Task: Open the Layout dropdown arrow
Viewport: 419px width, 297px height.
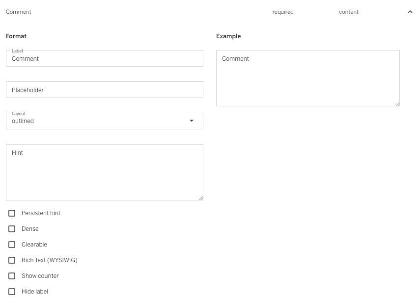Action: point(192,121)
